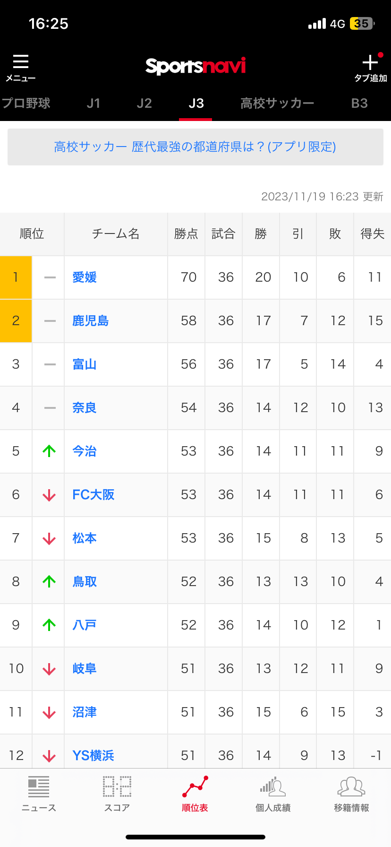Image resolution: width=391 pixels, height=847 pixels.
Task: Open the 鹿児島 team link
Action: [91, 321]
